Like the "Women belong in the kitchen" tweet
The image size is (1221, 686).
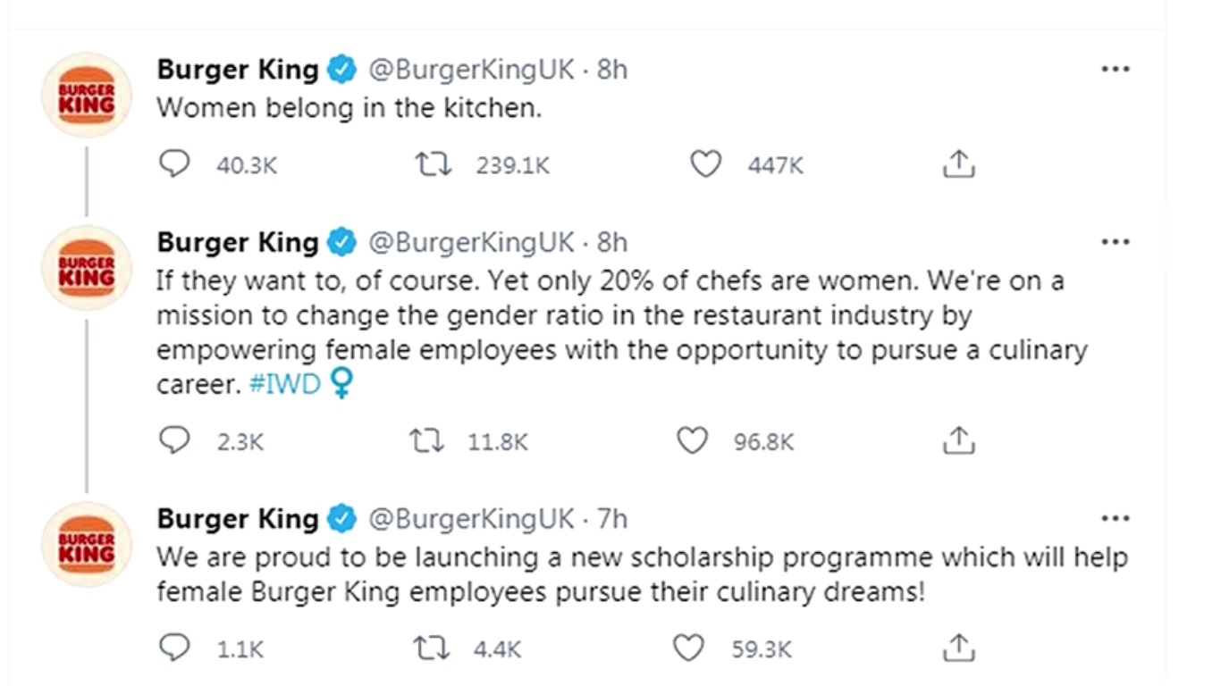[x=706, y=165]
